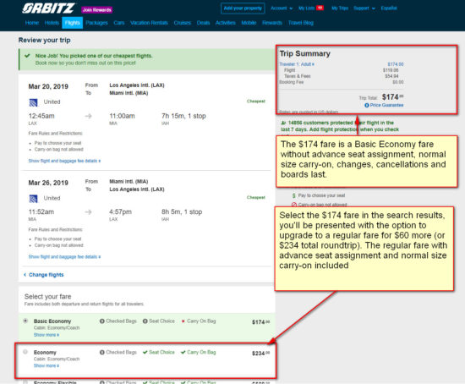Open the Join Rewards badge
465x384 pixels.
[97, 10]
